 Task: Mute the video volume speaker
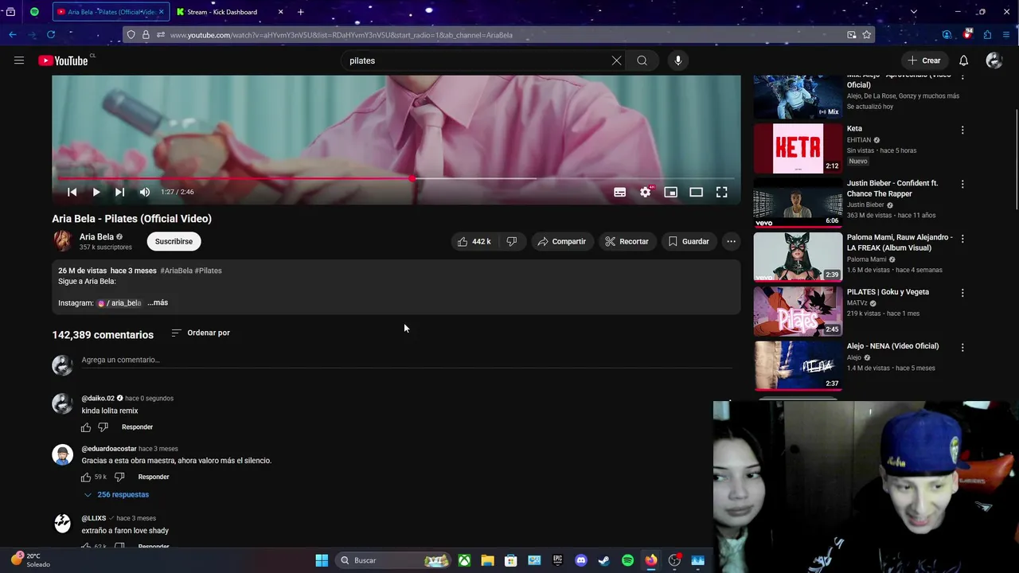[144, 192]
